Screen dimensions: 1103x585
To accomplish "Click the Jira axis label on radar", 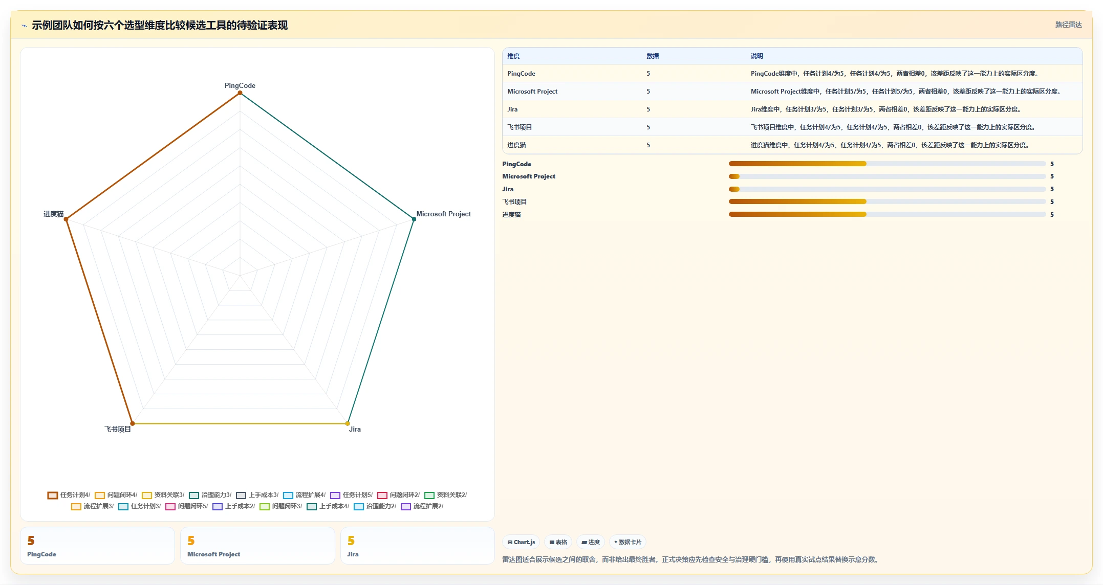I will [355, 429].
